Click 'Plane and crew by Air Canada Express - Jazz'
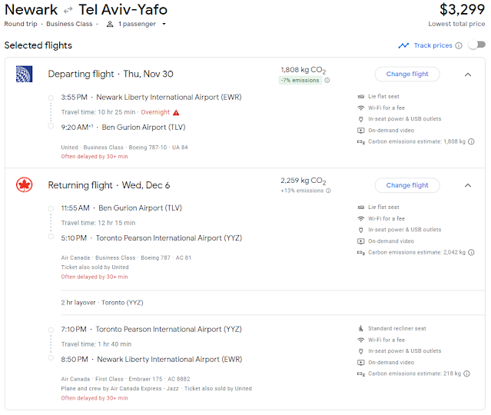This screenshot has height=415, width=491. tap(120, 388)
